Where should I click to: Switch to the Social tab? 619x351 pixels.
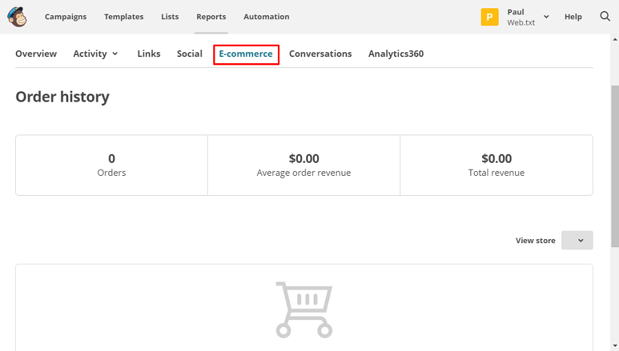(x=190, y=54)
